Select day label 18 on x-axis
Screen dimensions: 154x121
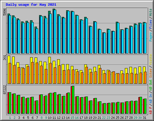click(x=86, y=118)
